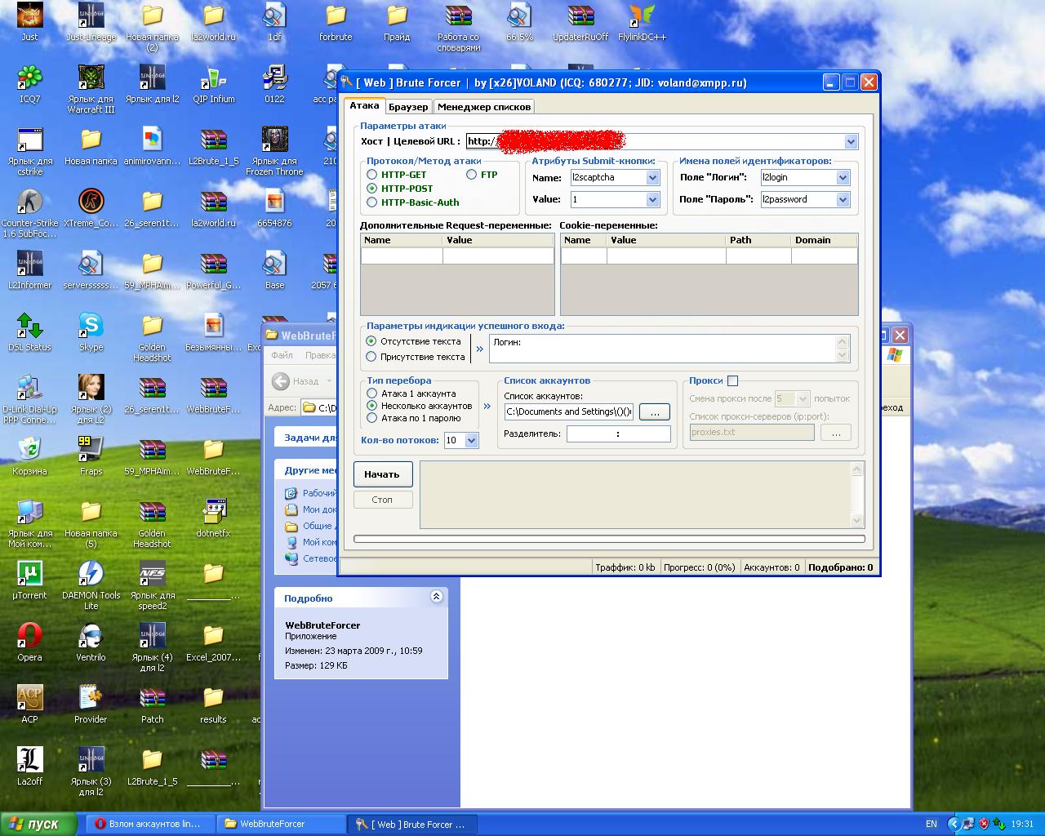The image size is (1045, 836).
Task: Select the Opera browser desktop icon
Action: coord(30,643)
